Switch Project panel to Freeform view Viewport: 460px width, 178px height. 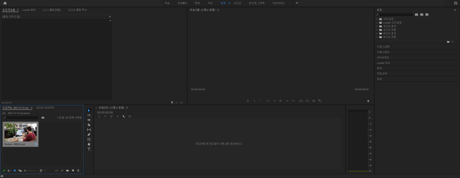pyautogui.click(x=20, y=170)
